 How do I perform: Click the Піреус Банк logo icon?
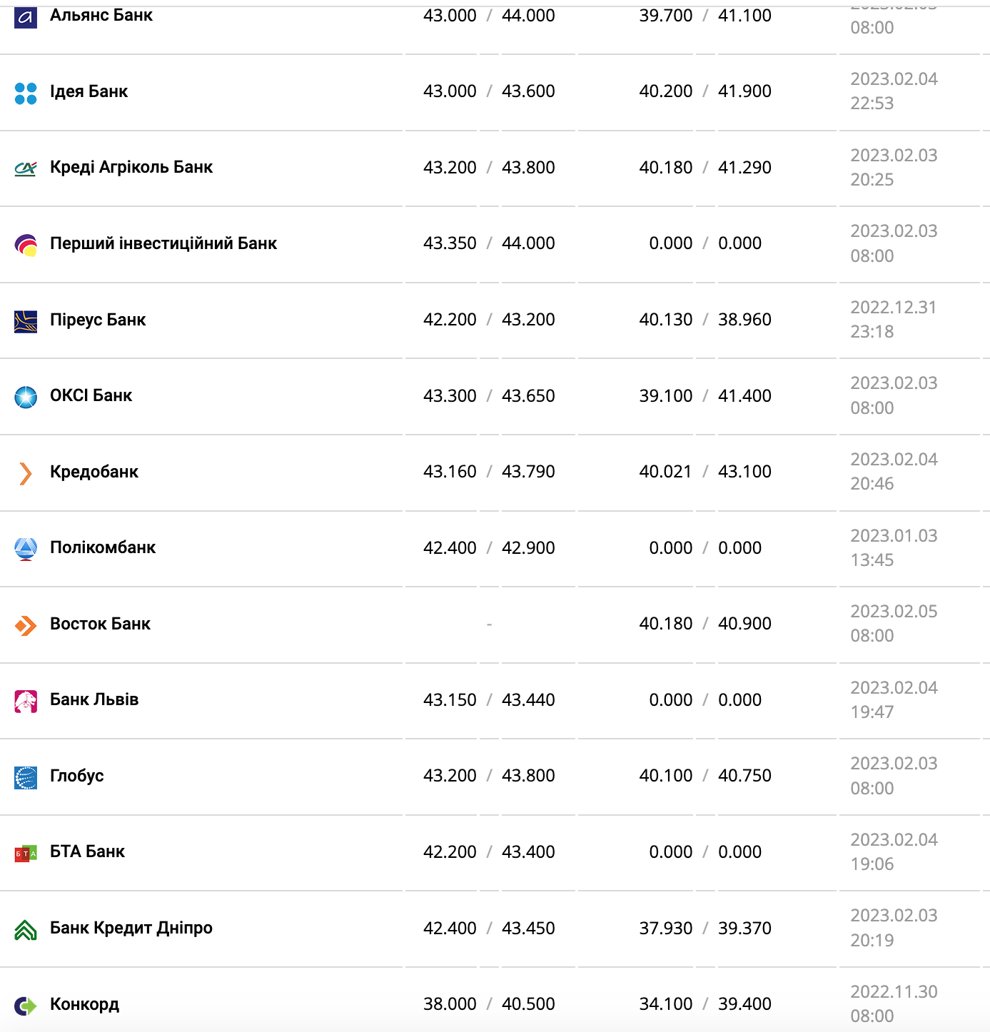(x=26, y=321)
